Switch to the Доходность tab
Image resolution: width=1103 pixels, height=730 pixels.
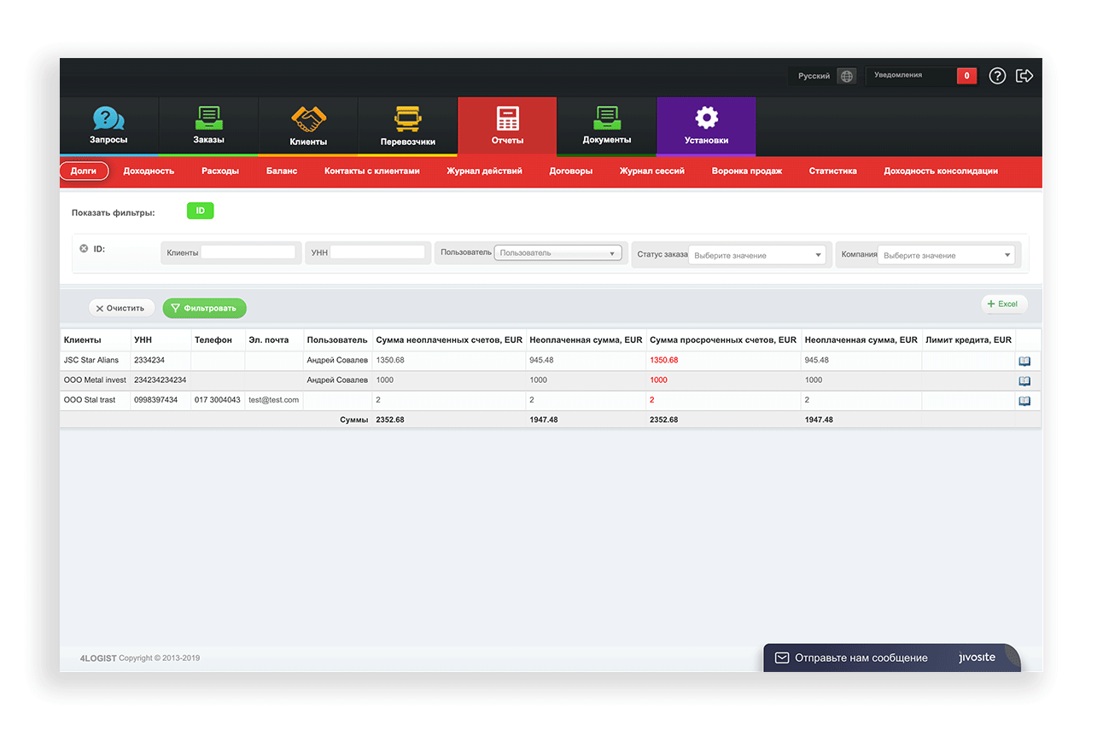pos(149,171)
